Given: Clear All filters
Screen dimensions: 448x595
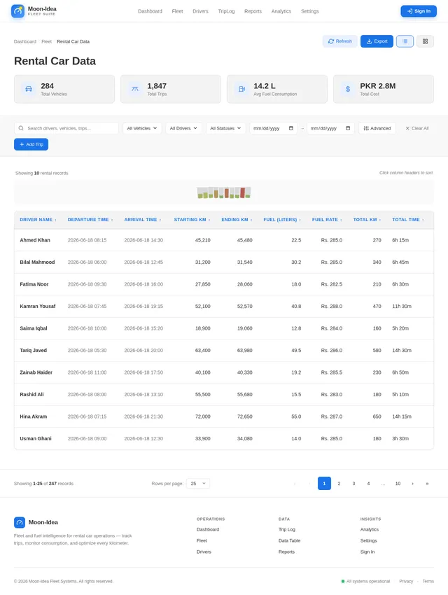Looking at the screenshot, I should [x=417, y=128].
